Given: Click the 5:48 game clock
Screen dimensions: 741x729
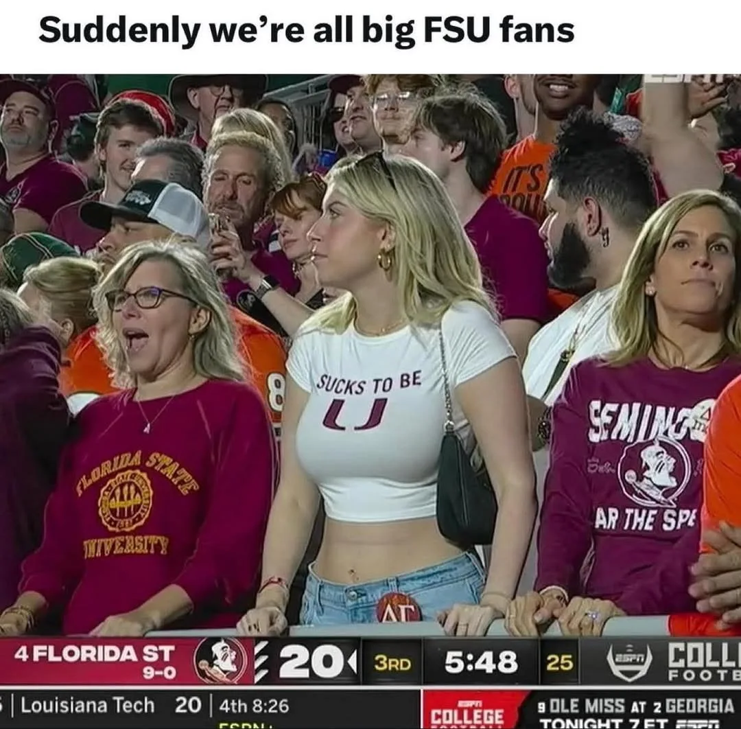Looking at the screenshot, I should [x=481, y=661].
